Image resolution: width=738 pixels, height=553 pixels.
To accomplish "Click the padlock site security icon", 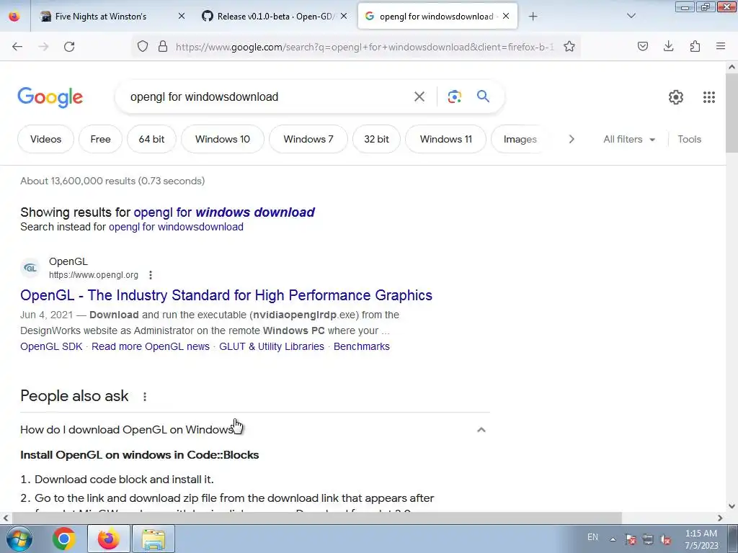I will (x=163, y=46).
